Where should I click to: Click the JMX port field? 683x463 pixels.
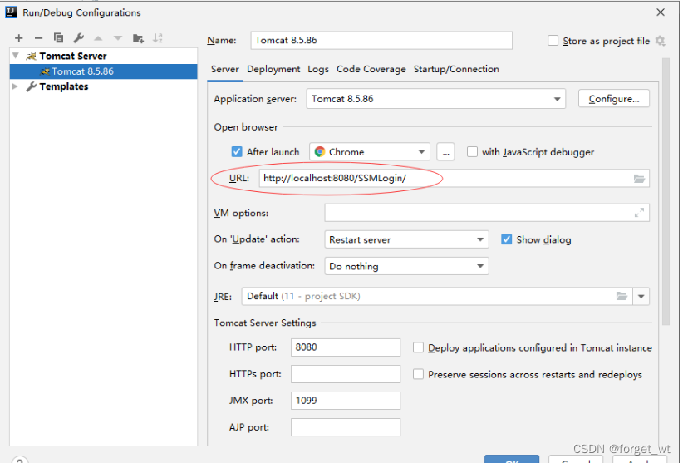[x=346, y=401]
